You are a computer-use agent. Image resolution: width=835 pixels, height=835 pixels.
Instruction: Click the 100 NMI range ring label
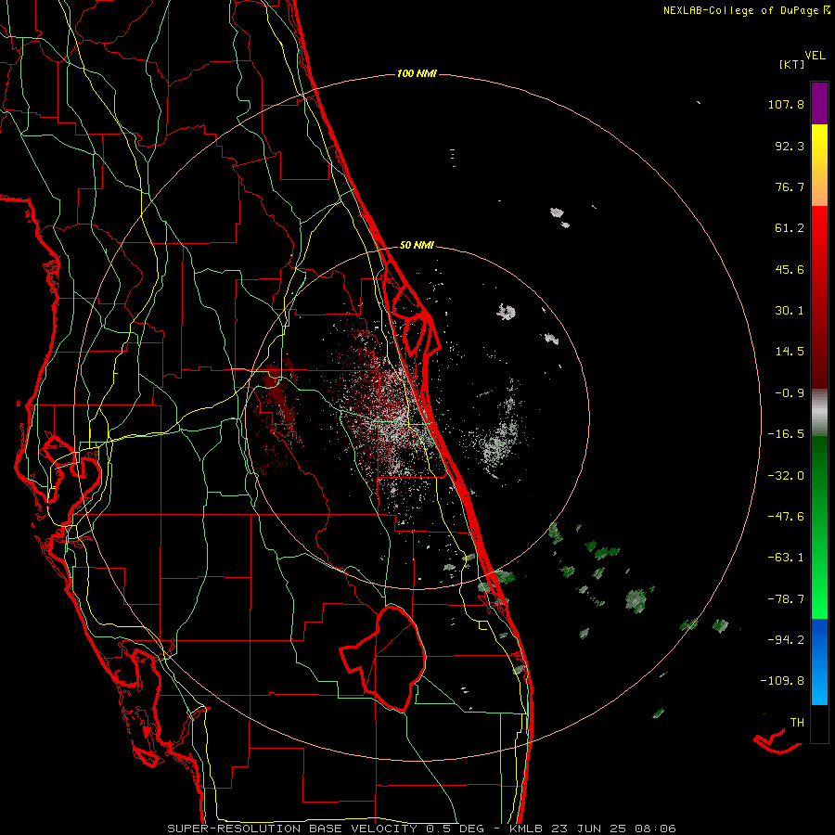(x=417, y=73)
